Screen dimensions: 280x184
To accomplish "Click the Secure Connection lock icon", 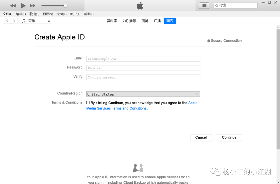I will point(208,41).
